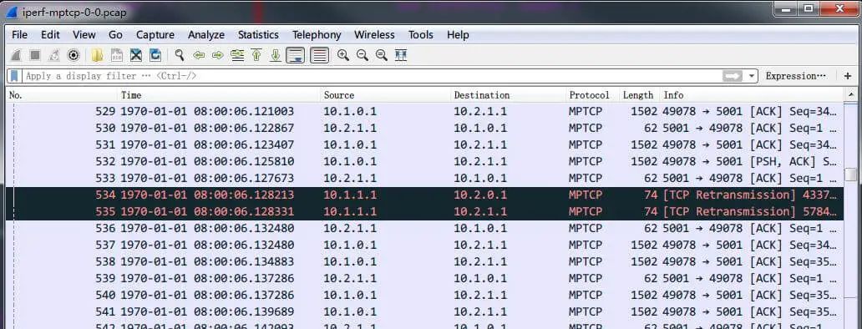This screenshot has width=862, height=329.
Task: Save this capture file icon
Action: click(x=117, y=55)
